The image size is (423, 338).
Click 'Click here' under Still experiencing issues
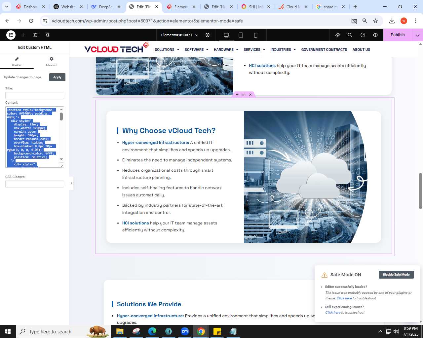pyautogui.click(x=332, y=313)
